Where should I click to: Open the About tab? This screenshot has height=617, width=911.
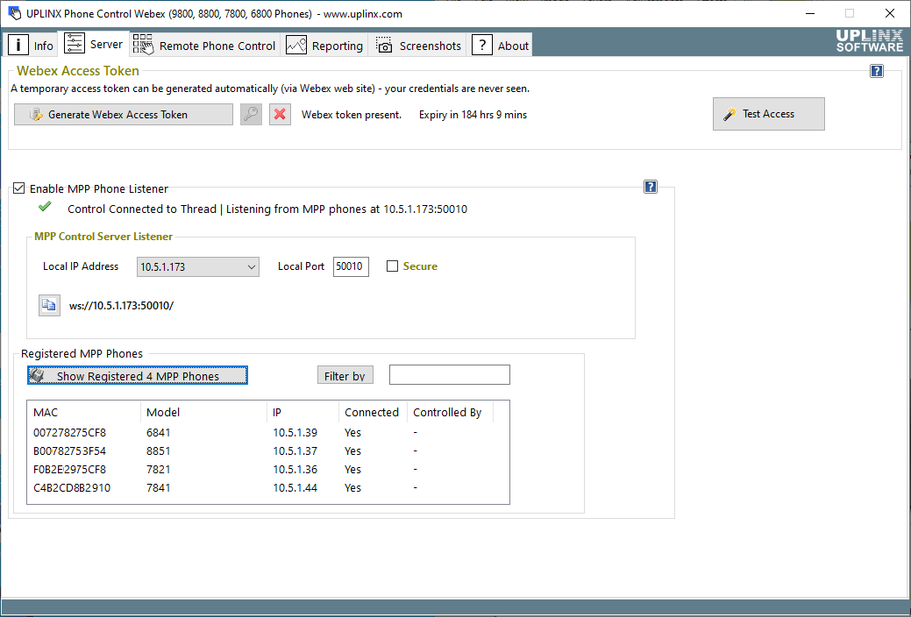(x=500, y=45)
